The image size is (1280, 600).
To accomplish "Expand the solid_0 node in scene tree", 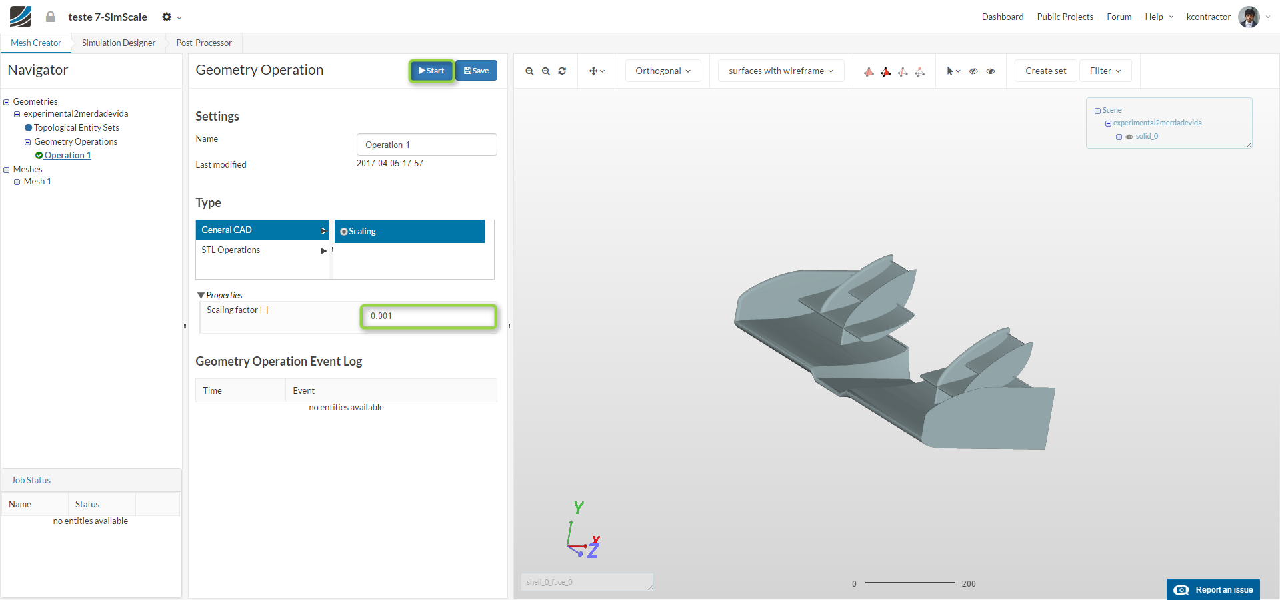I will [x=1119, y=137].
